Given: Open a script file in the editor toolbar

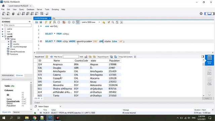Looking at the screenshot, I should click(37, 22).
